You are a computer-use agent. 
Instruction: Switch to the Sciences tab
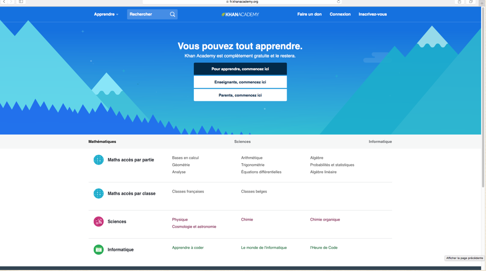click(x=242, y=142)
